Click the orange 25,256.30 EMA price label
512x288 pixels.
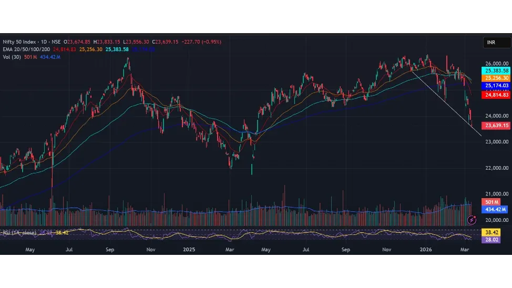tap(496, 78)
